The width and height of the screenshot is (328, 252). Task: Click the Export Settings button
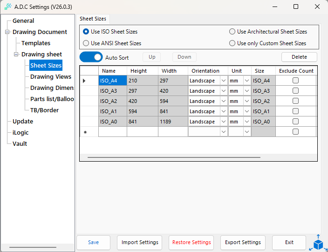[243, 242]
